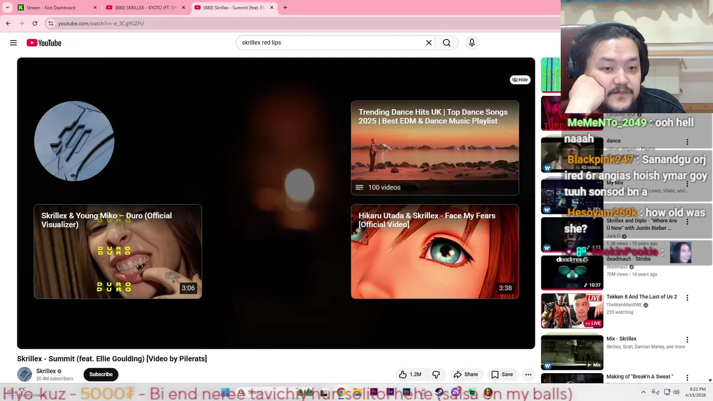Play Duro Official Visualizer end screen card
Screen dimensions: 713x401
[x=118, y=252]
